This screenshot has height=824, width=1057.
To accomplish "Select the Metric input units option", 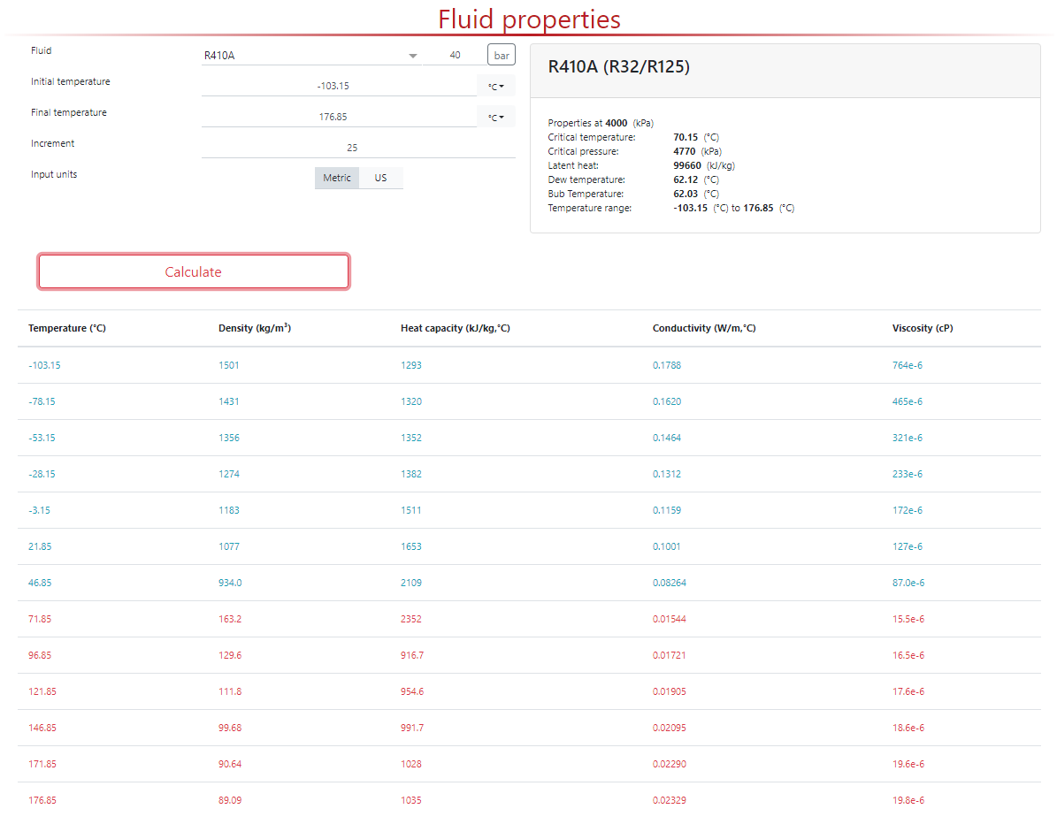I will [337, 178].
